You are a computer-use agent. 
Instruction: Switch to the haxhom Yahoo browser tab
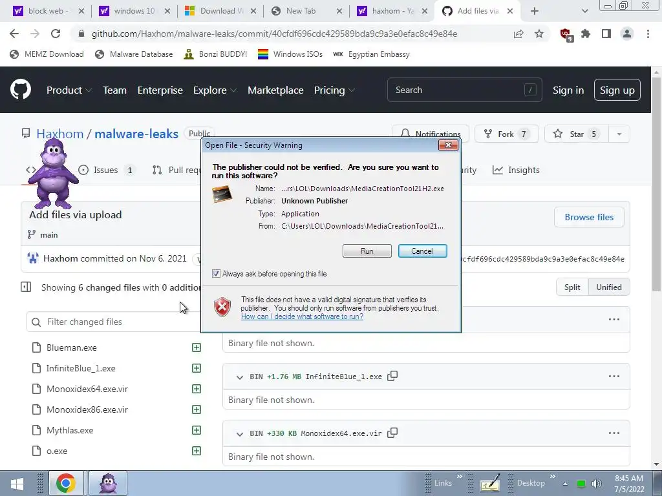pos(392,11)
